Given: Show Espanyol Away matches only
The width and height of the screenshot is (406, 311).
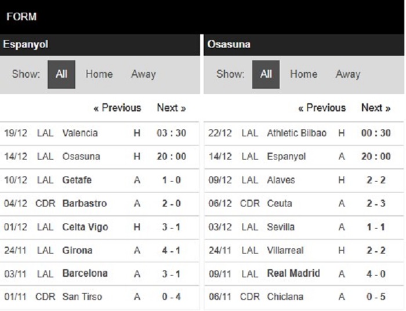Looking at the screenshot, I should tap(143, 74).
